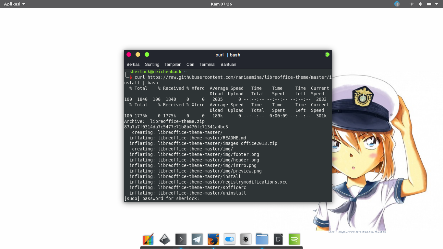Open the Sunting menu in terminal
Image resolution: width=443 pixels, height=249 pixels.
pos(152,64)
